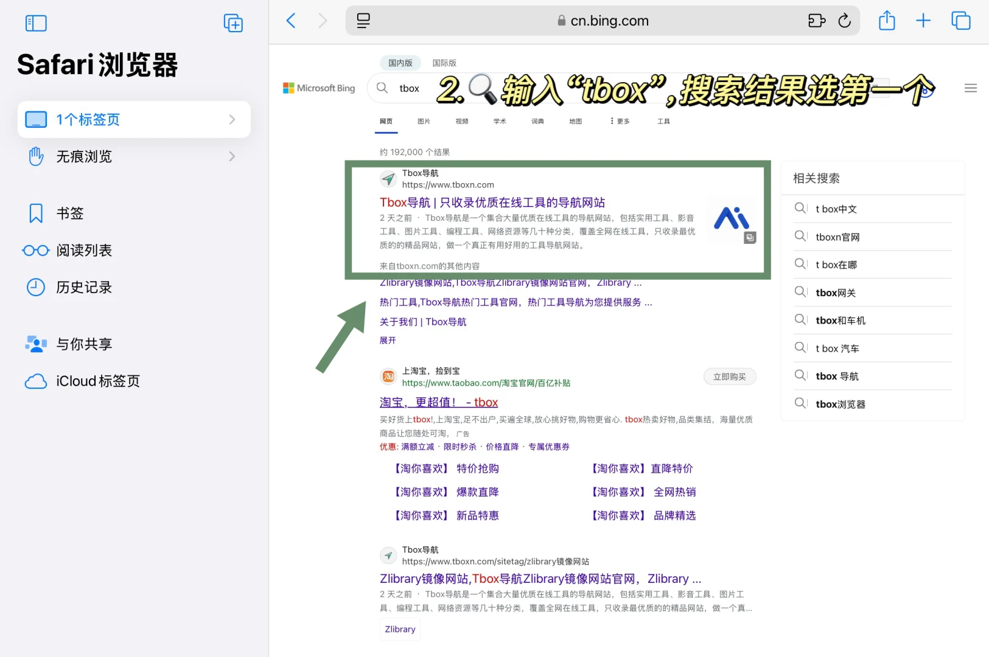Screen dimensions: 989x657
Task: Go back to previous page
Action: (x=291, y=21)
